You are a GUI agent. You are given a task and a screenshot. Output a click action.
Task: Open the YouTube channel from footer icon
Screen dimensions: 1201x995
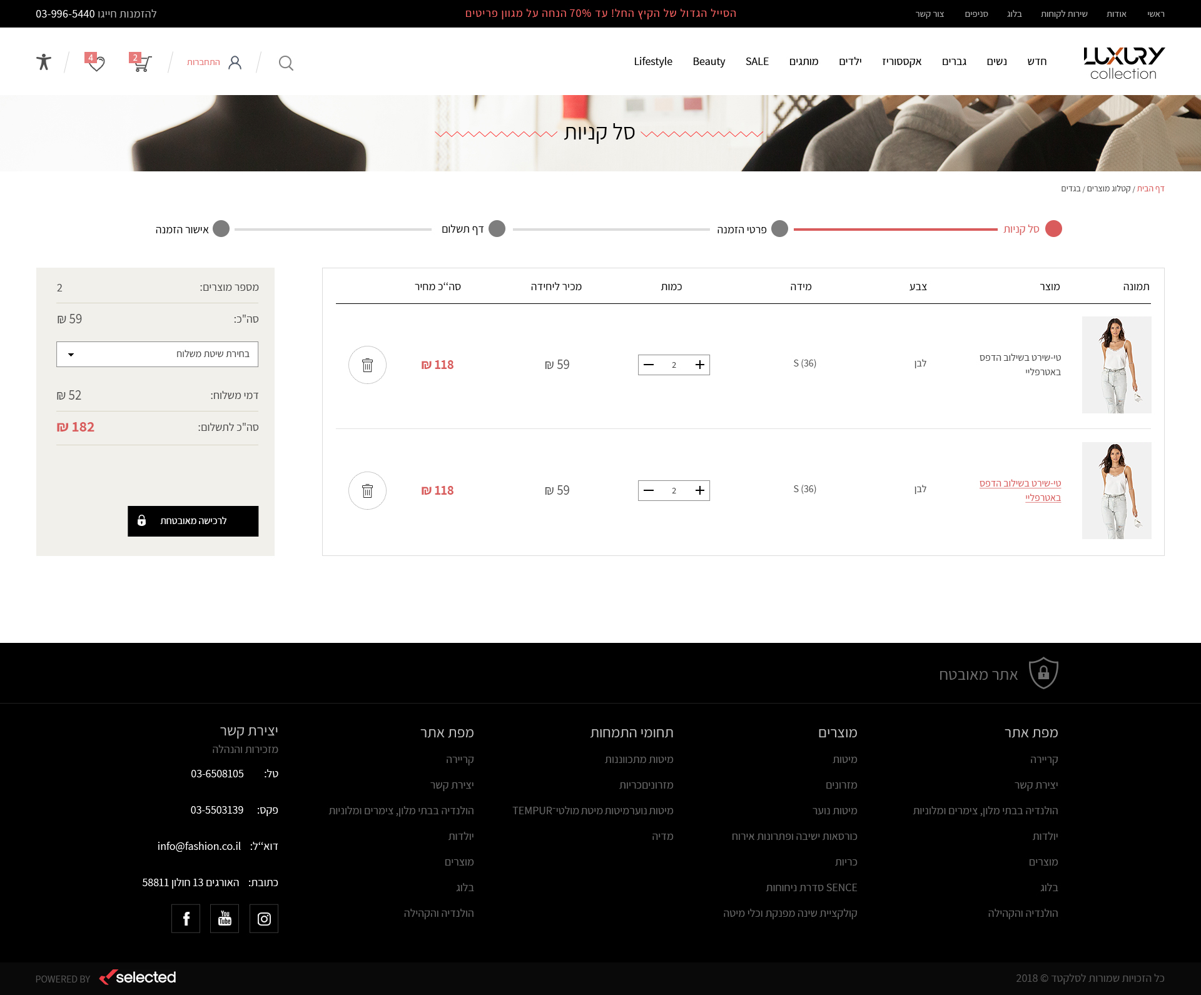(225, 919)
